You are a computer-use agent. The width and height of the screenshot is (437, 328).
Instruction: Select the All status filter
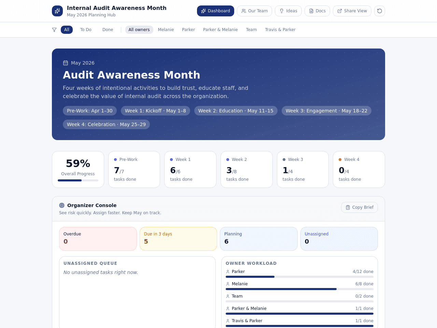[x=67, y=30]
